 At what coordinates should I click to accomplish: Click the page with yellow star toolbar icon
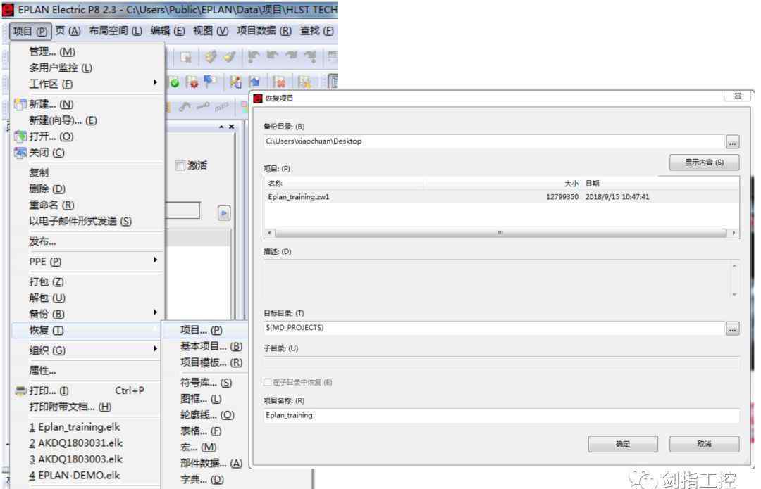tap(304, 82)
